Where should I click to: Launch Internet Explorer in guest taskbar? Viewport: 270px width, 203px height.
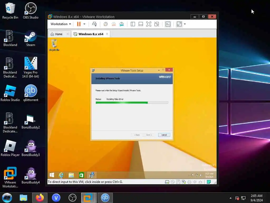(61, 175)
